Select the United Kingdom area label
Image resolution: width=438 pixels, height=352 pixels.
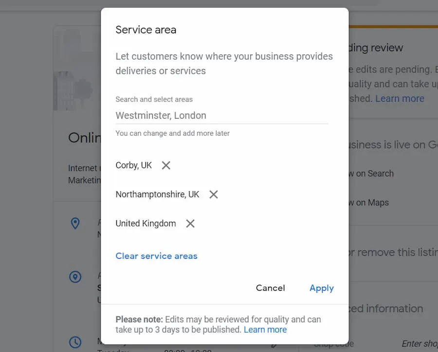[x=146, y=224]
